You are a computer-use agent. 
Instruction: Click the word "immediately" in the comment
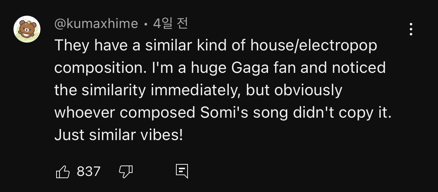pos(195,90)
